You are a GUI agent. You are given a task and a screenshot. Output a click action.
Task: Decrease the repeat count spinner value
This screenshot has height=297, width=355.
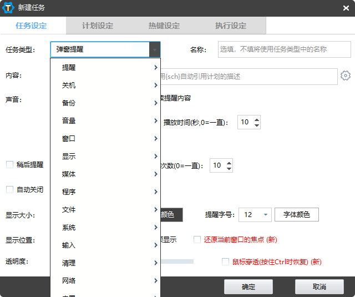229,169
